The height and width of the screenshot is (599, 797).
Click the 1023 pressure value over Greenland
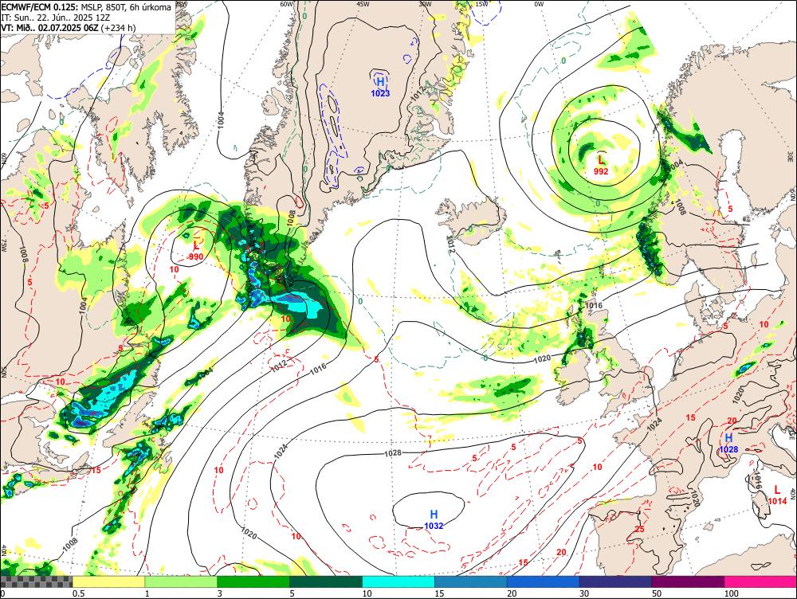(x=380, y=93)
